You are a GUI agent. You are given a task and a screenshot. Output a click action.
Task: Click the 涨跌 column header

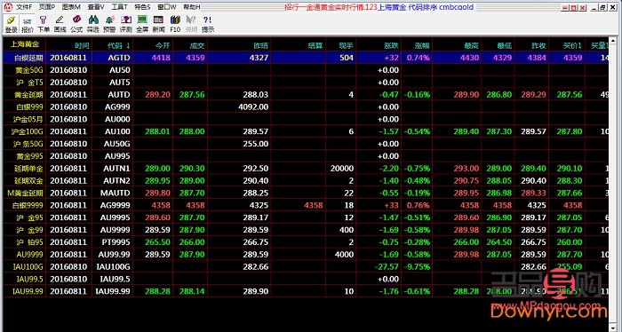(391, 45)
